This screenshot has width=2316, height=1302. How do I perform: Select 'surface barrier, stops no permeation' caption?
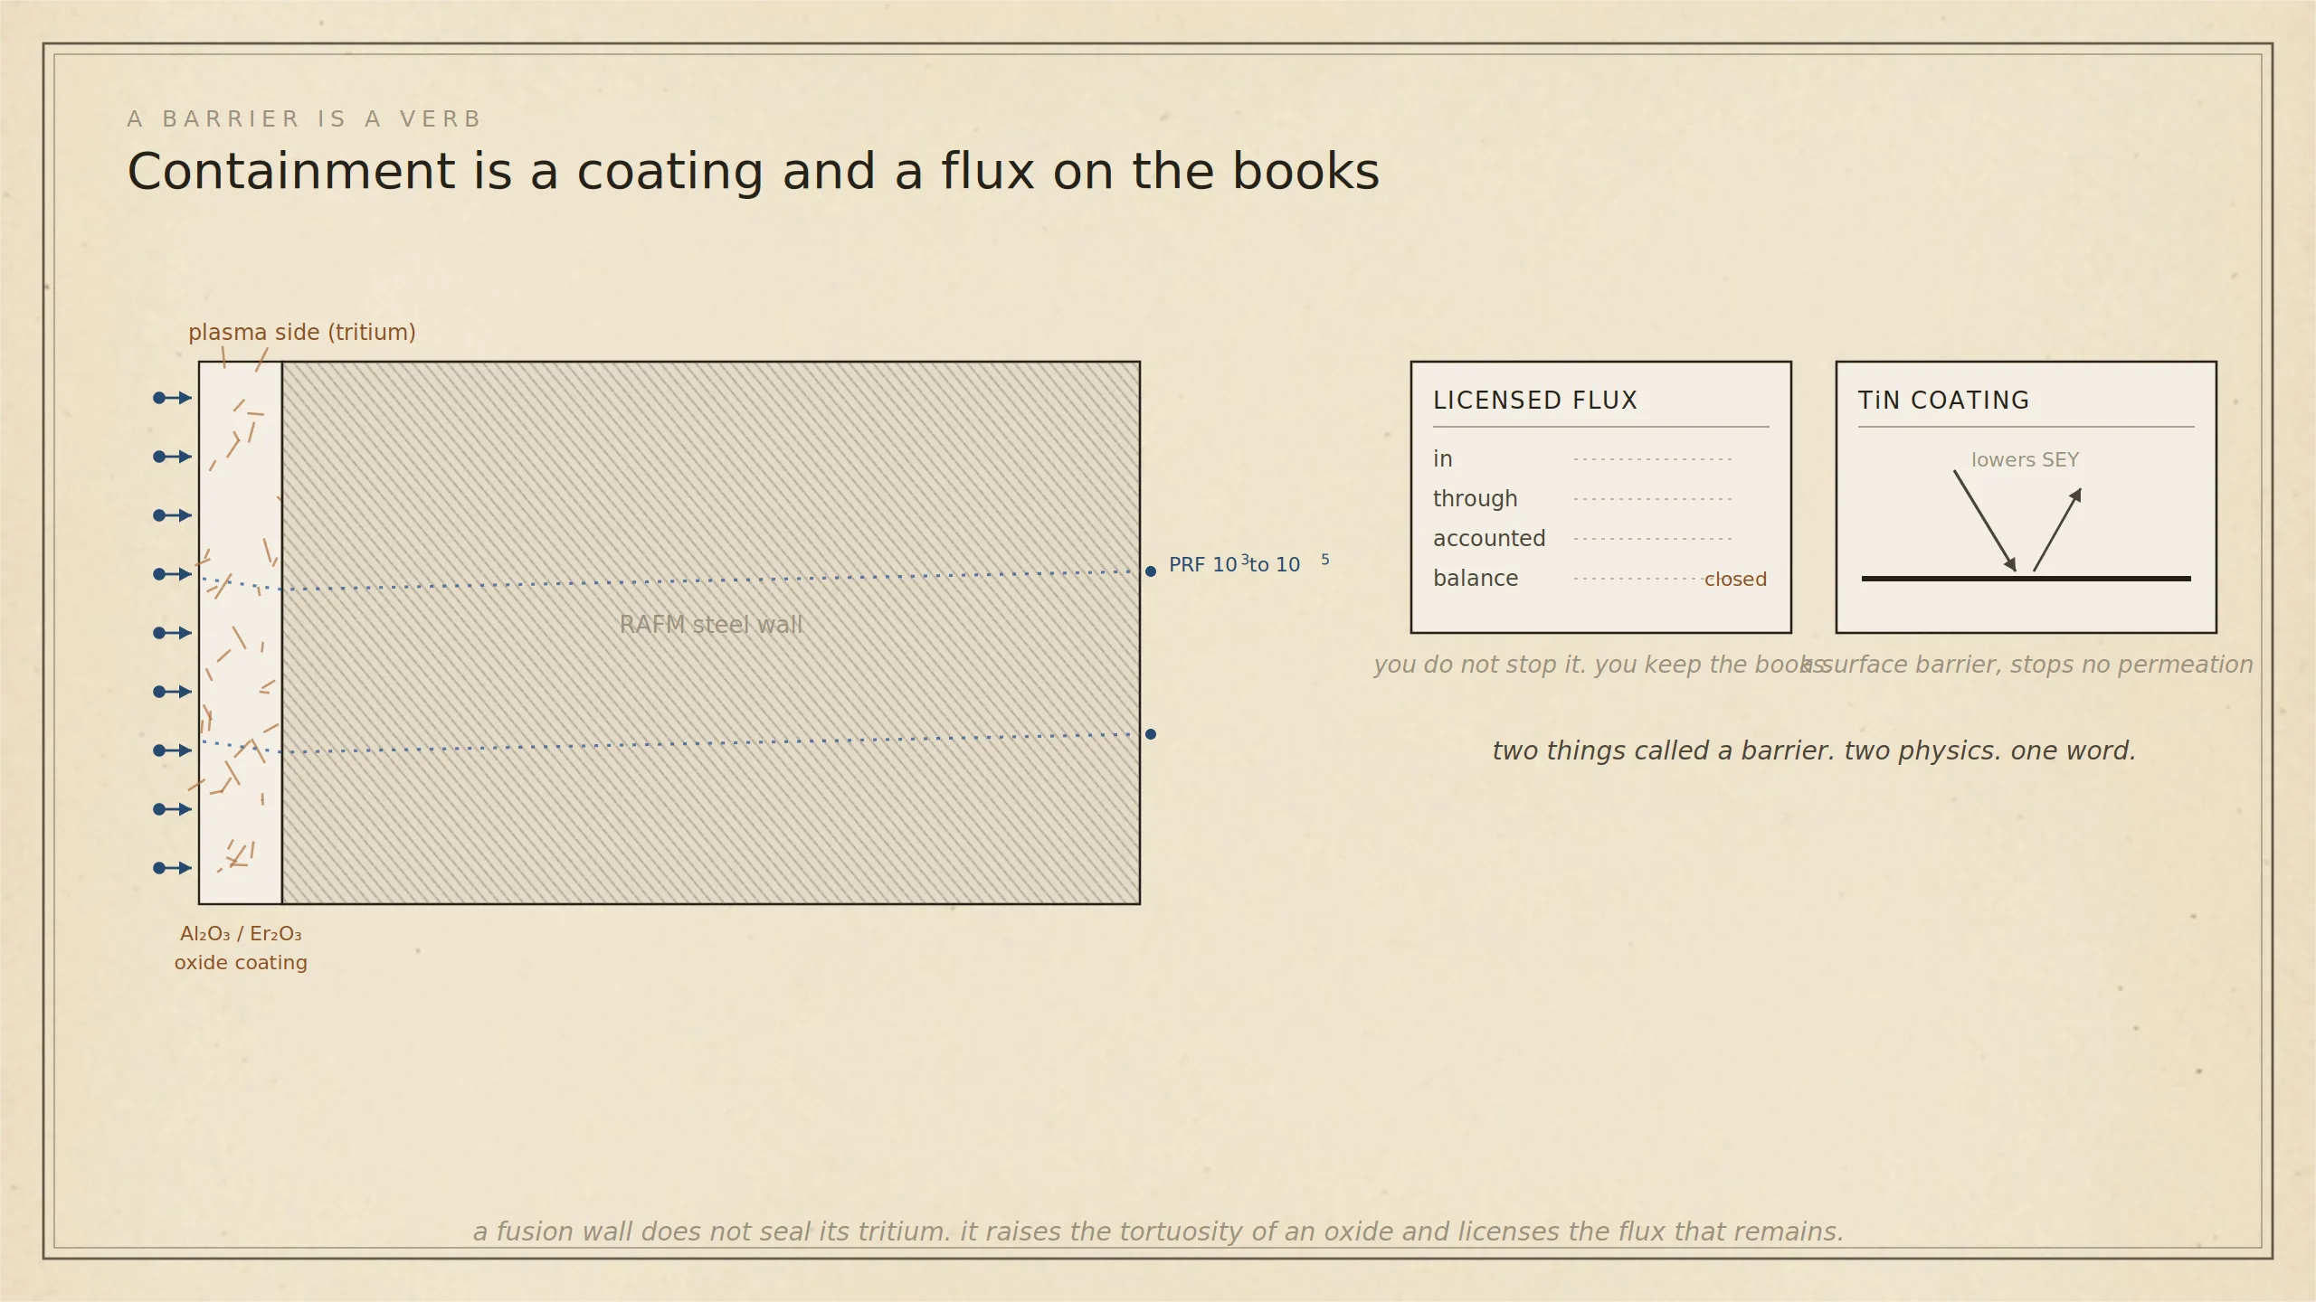(x=2026, y=665)
